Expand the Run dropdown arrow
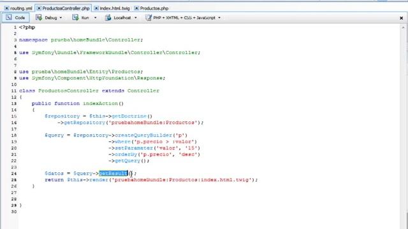The image size is (408, 229). click(95, 18)
